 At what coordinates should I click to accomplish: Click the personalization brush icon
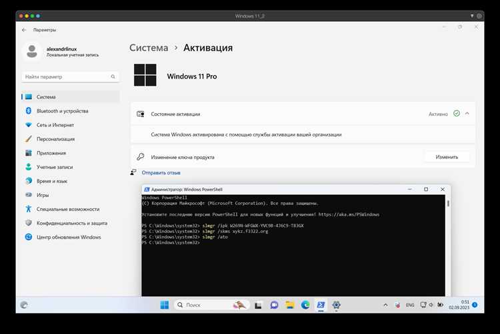pyautogui.click(x=29, y=138)
